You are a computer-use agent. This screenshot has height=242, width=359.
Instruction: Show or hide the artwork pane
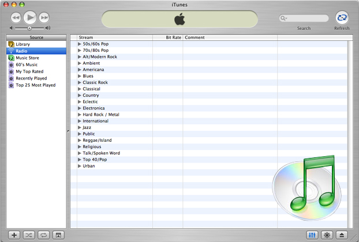[58, 235]
